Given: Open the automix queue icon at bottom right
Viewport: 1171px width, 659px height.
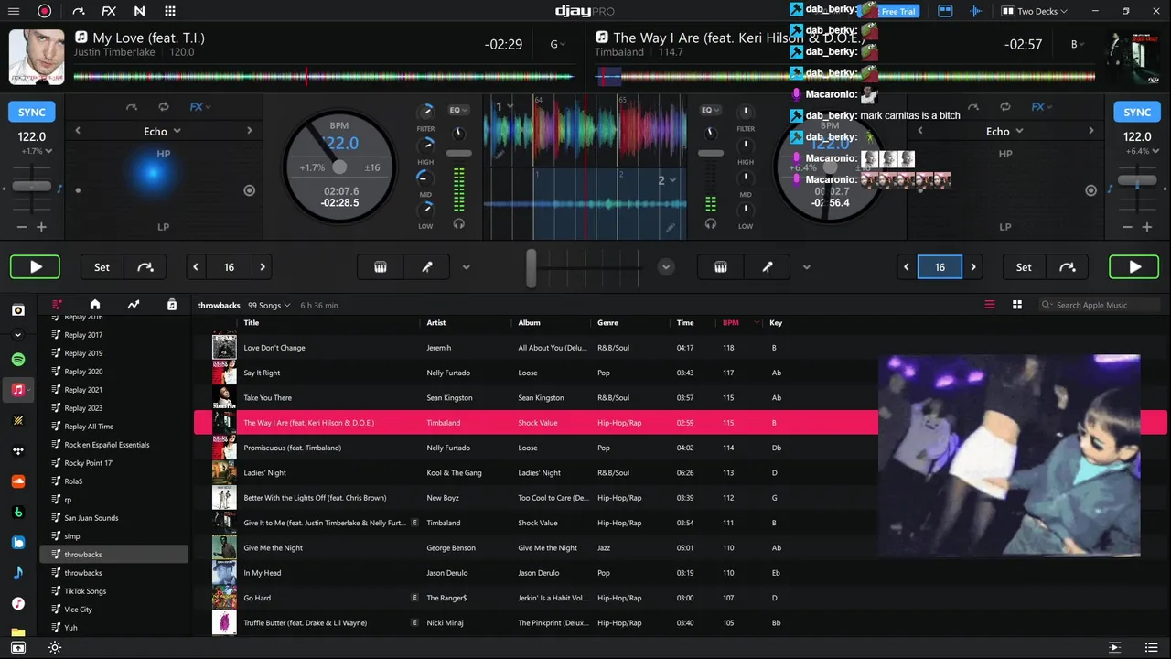Looking at the screenshot, I should coord(1114,647).
